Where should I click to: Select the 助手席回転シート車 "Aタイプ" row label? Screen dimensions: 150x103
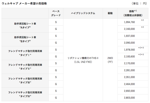click(x=25, y=26)
